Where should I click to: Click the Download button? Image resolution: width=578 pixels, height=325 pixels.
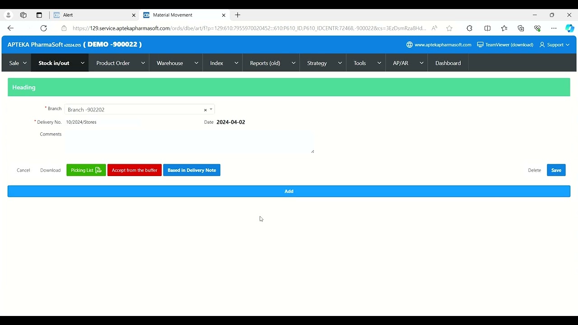coord(50,170)
